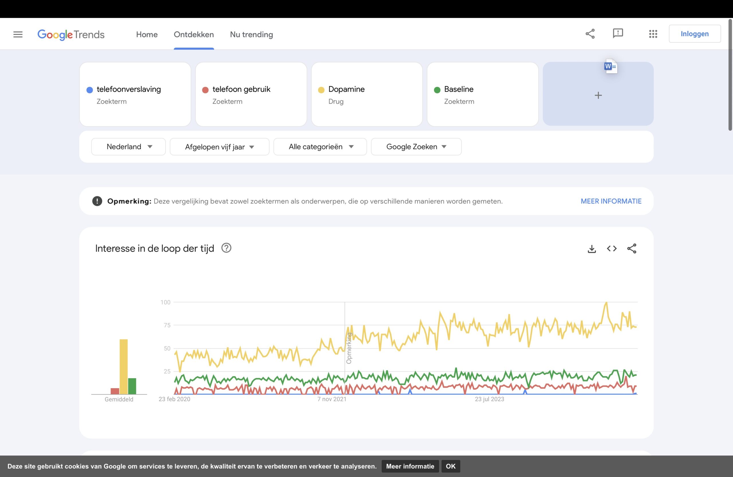Open the Afgelopen vijf jaar dropdown

point(219,147)
